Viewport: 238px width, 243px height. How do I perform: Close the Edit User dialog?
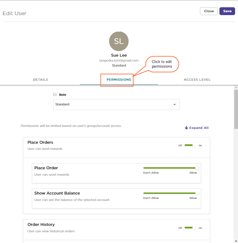(x=208, y=11)
